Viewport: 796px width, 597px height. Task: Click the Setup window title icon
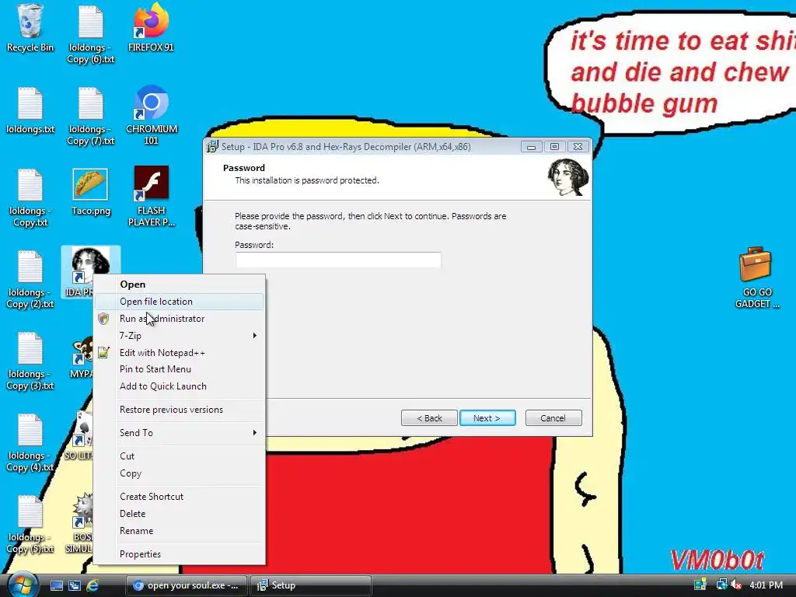pyautogui.click(x=212, y=147)
